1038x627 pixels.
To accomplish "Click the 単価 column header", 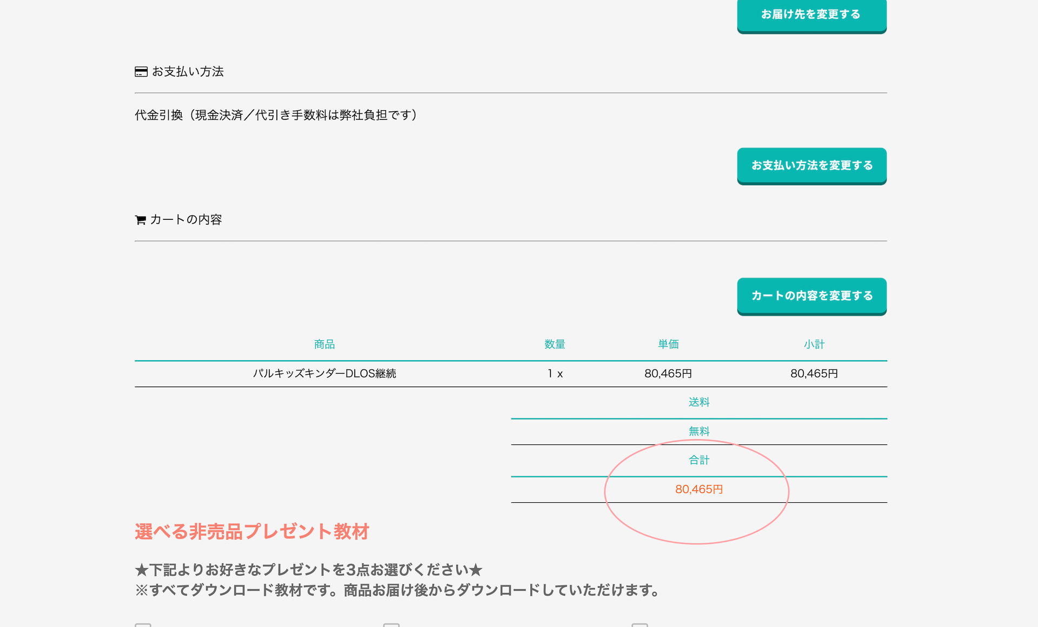I will [668, 345].
